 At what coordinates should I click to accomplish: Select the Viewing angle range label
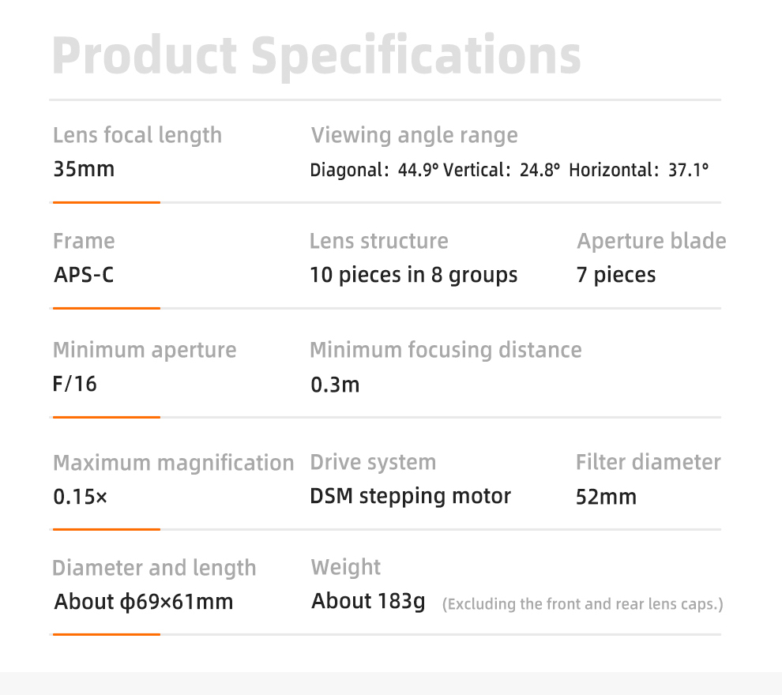(x=414, y=135)
